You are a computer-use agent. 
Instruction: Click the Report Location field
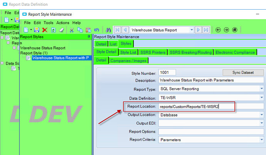211,107
